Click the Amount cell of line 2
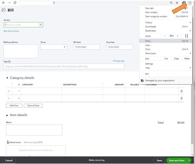 (x=114, y=98)
